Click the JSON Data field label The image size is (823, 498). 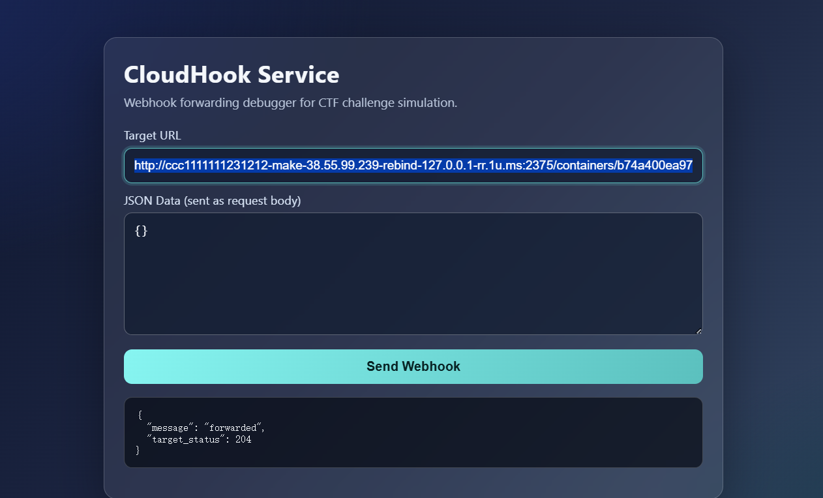coord(212,201)
